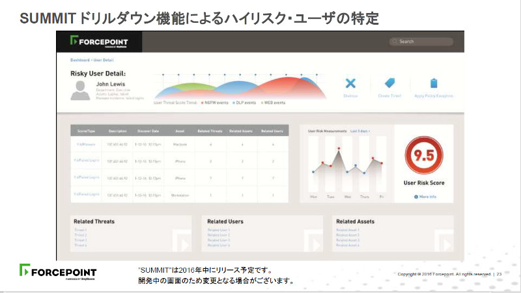
Task: Open Threat 4 in Related Threats
Action: (80, 245)
